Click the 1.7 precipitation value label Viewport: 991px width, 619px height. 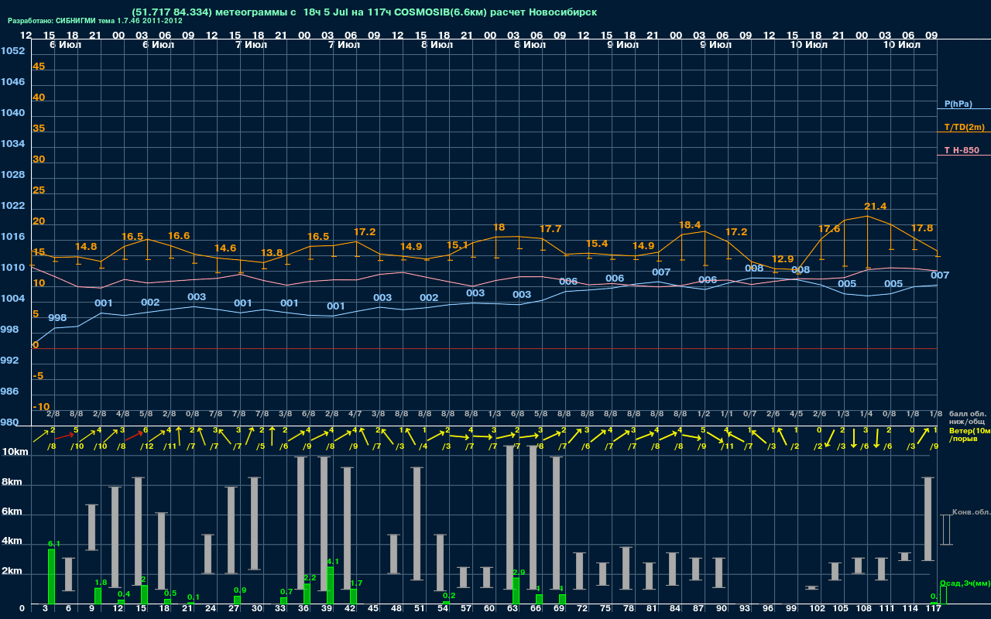(x=357, y=583)
